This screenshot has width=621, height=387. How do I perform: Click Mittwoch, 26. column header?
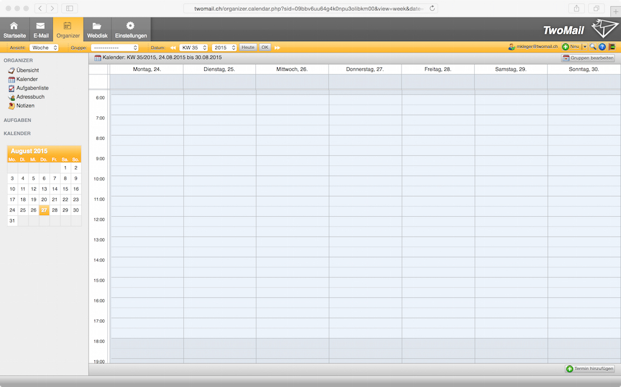pyautogui.click(x=292, y=69)
